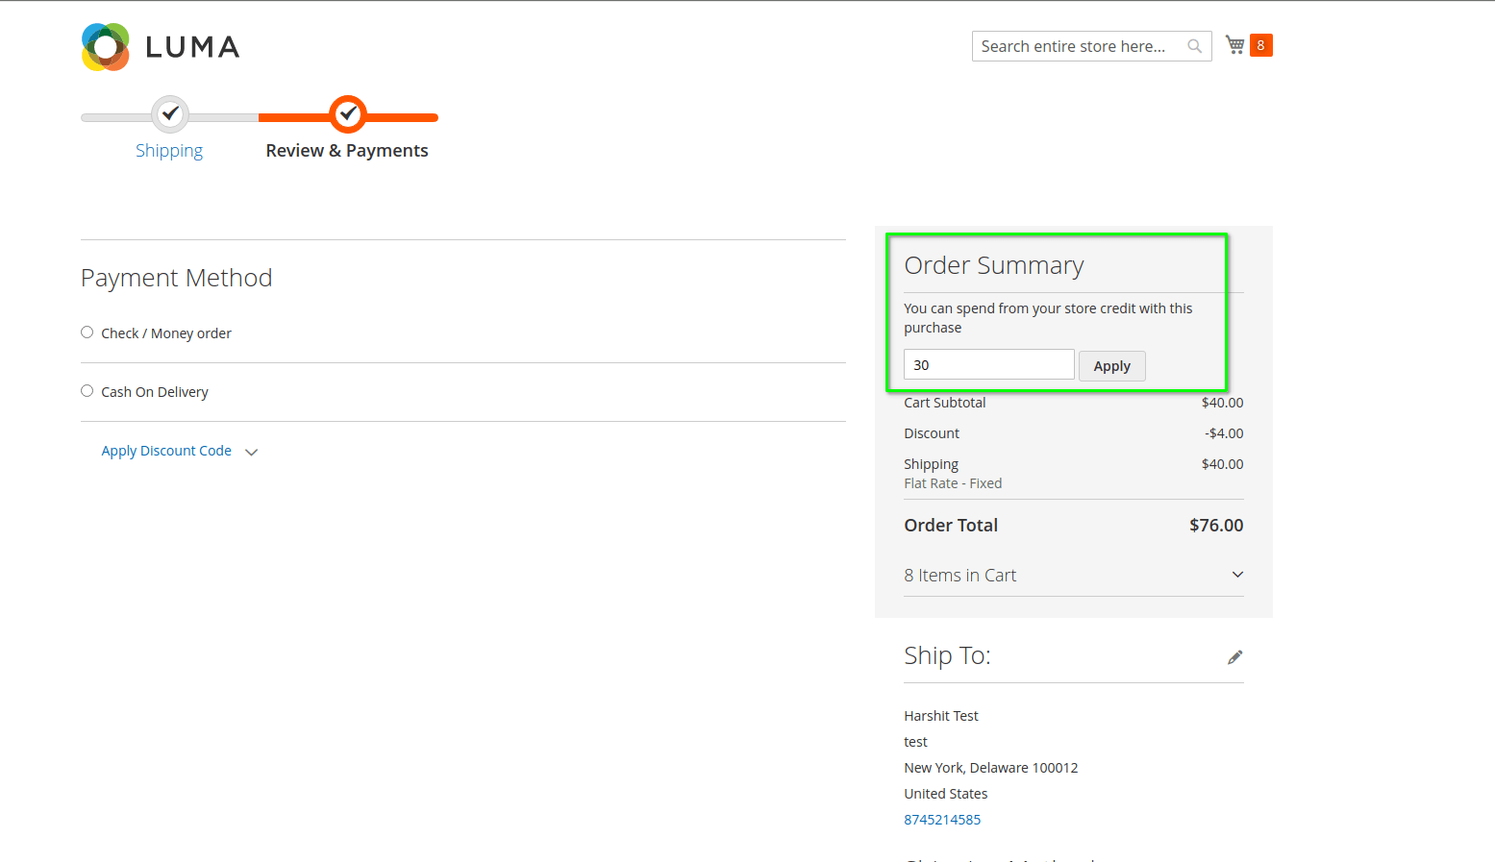Click the orange cart badge showing 8
The height and width of the screenshot is (862, 1495).
tap(1260, 44)
